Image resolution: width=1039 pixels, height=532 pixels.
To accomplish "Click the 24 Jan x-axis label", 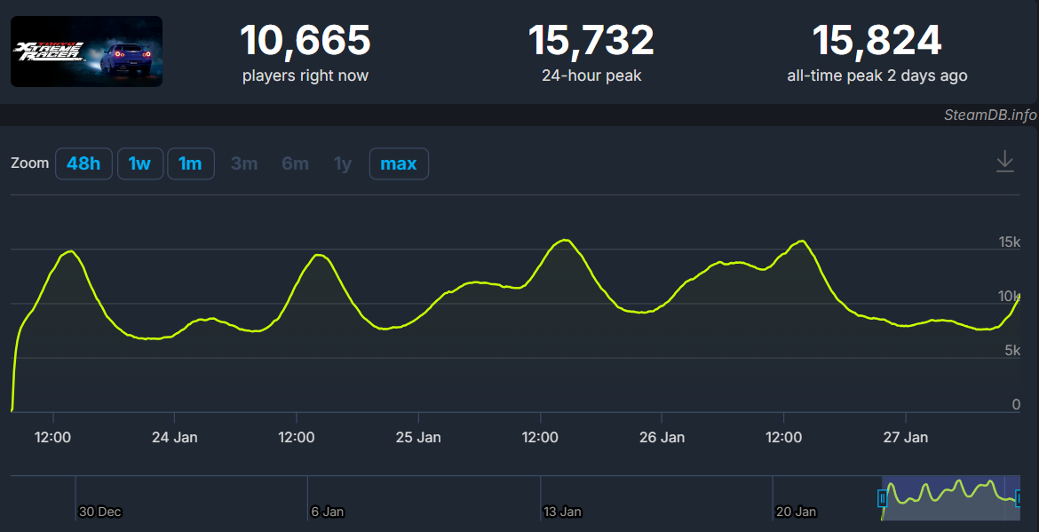I will click(174, 437).
